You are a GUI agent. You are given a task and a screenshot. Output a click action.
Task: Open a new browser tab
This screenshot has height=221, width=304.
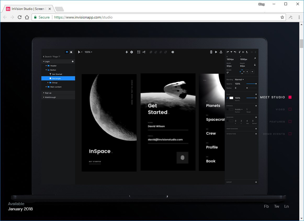(59, 9)
